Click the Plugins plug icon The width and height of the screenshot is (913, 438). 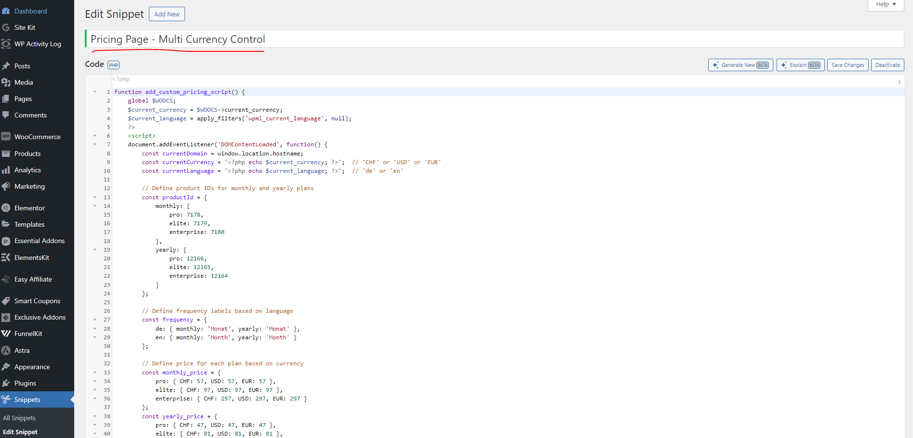(6, 383)
